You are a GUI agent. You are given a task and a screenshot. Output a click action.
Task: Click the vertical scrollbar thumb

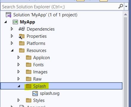click(126, 62)
